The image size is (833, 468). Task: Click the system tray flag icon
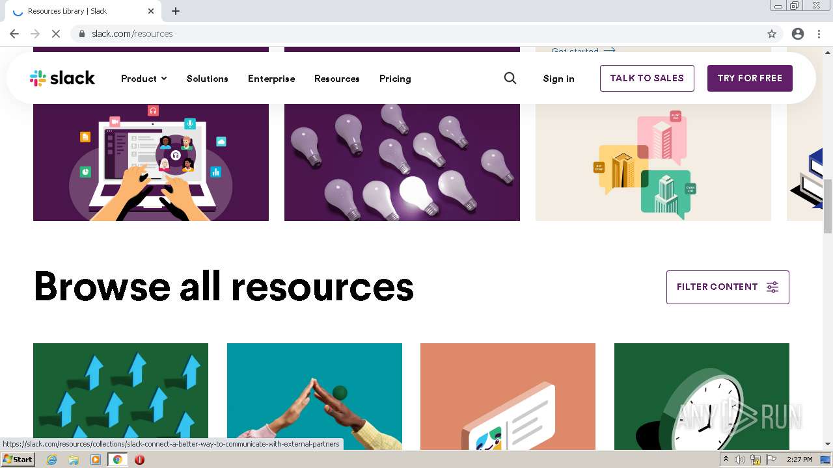771,460
